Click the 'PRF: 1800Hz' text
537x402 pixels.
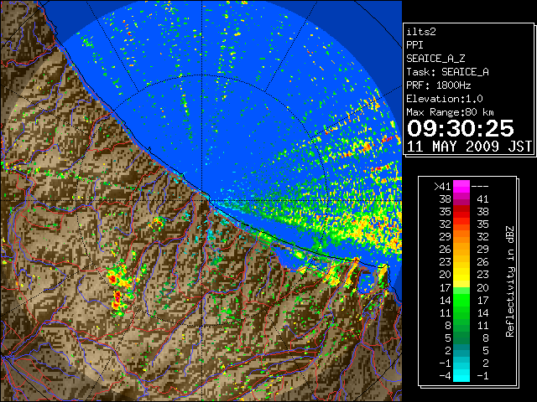[438, 85]
